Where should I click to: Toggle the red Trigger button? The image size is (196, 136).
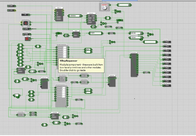27,39
